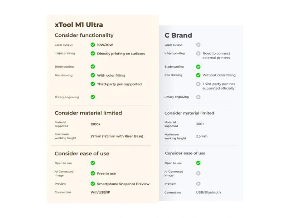
Task: Click gray cross for C Brand AI-Generated image
Action: pyautogui.click(x=198, y=173)
